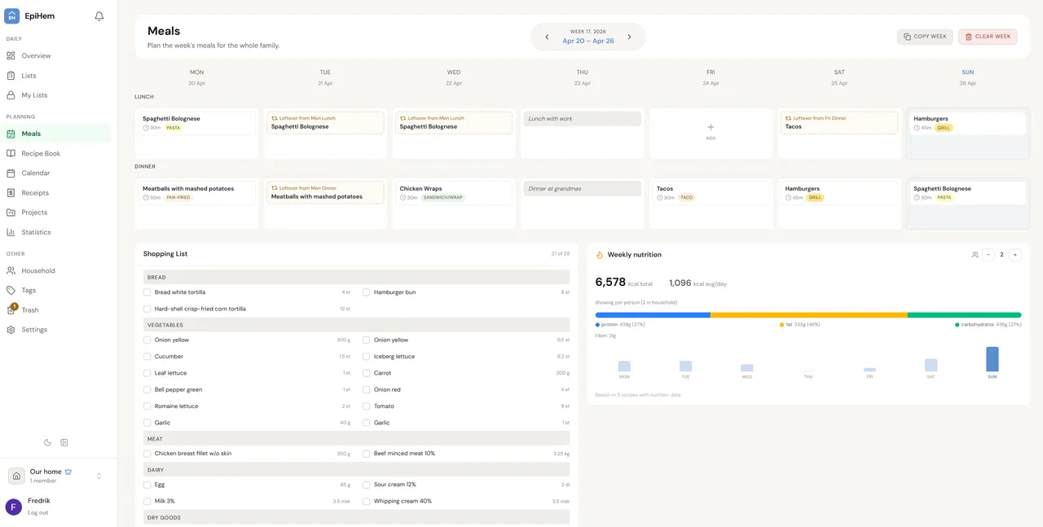Toggle dark mode moon icon

pos(47,442)
